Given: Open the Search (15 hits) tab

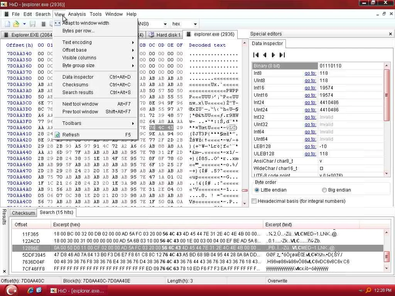Looking at the screenshot, I should [56, 212].
